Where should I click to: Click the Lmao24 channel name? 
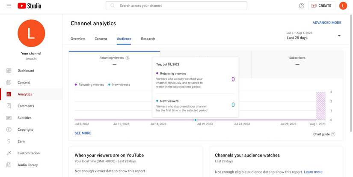pyautogui.click(x=31, y=59)
